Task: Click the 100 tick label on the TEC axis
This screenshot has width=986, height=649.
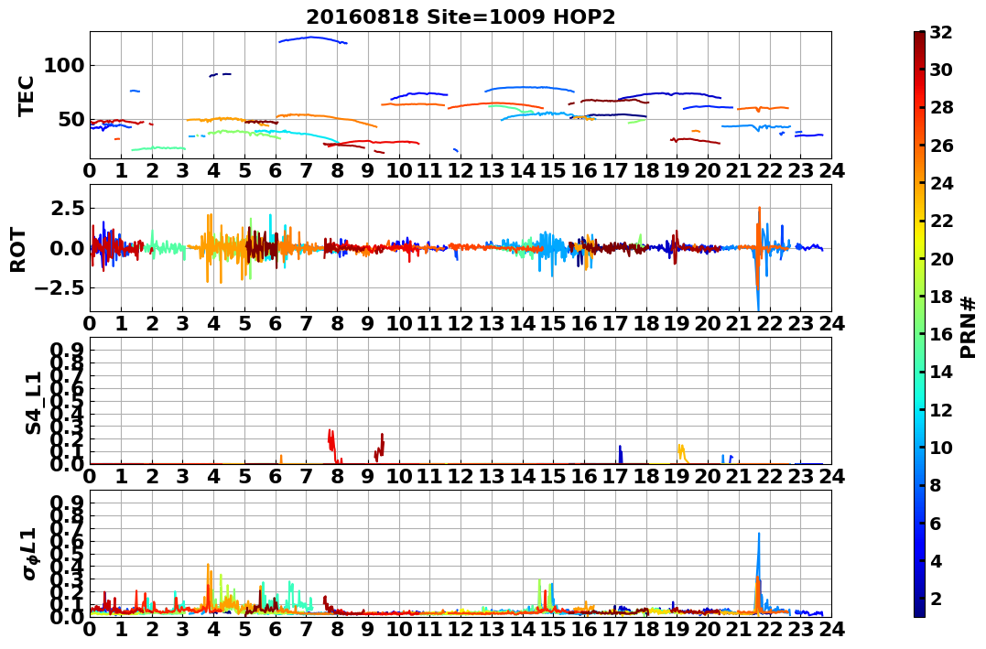Action: pyautogui.click(x=63, y=65)
